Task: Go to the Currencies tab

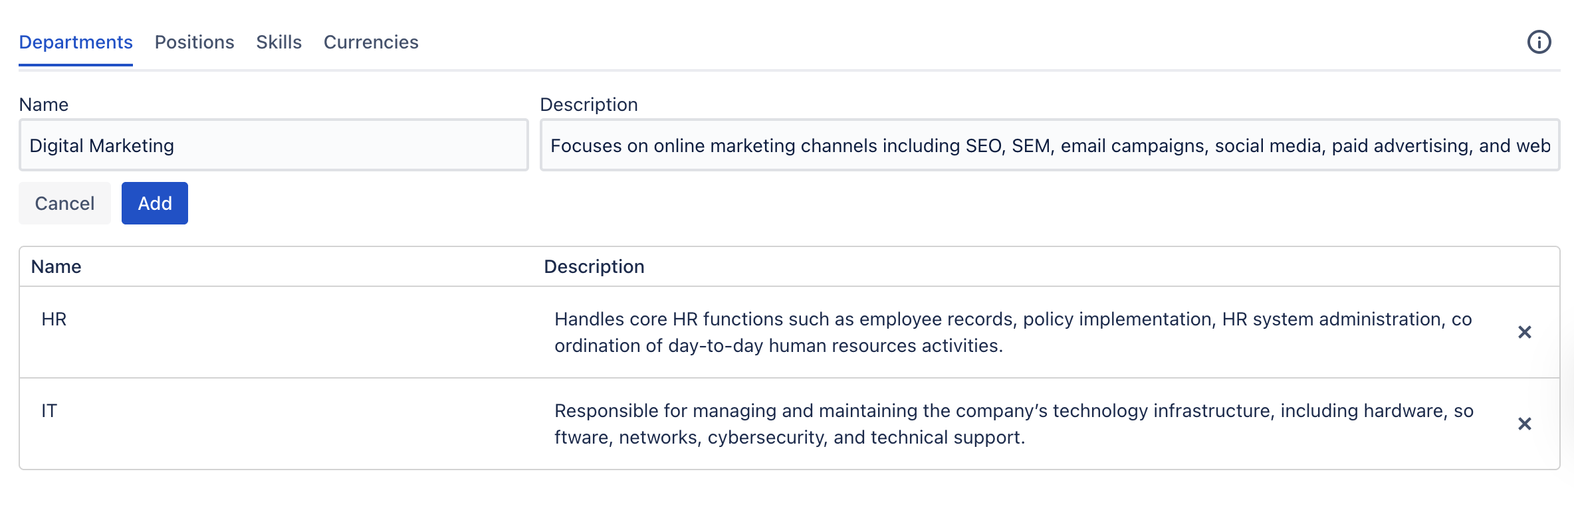Action: point(371,42)
